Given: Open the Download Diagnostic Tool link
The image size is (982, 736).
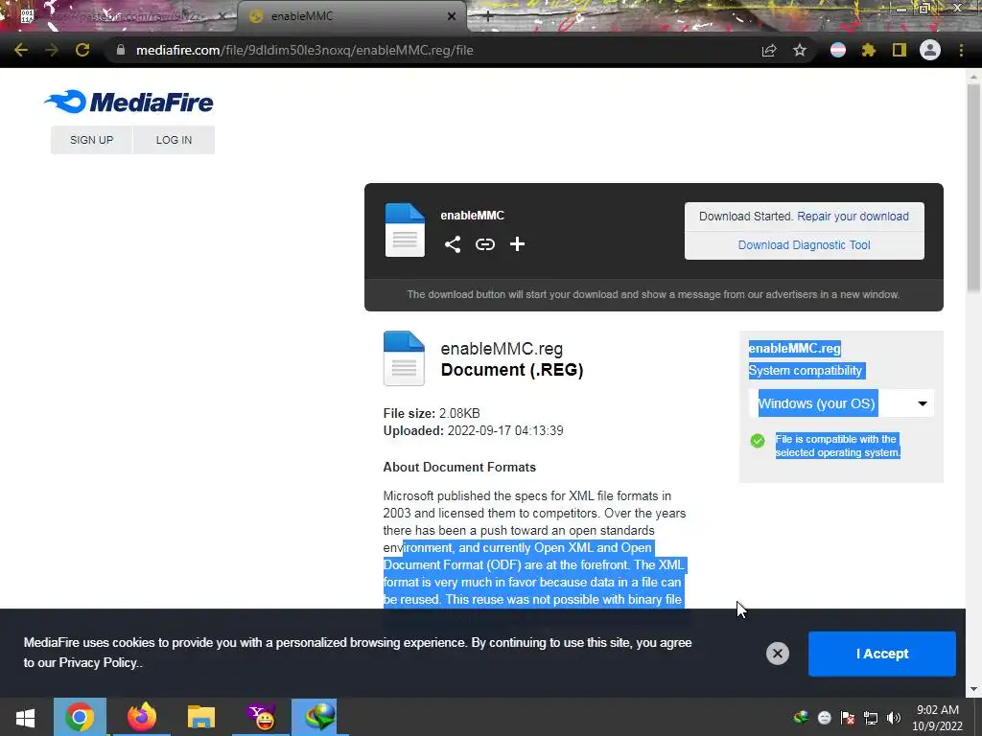Looking at the screenshot, I should point(805,244).
